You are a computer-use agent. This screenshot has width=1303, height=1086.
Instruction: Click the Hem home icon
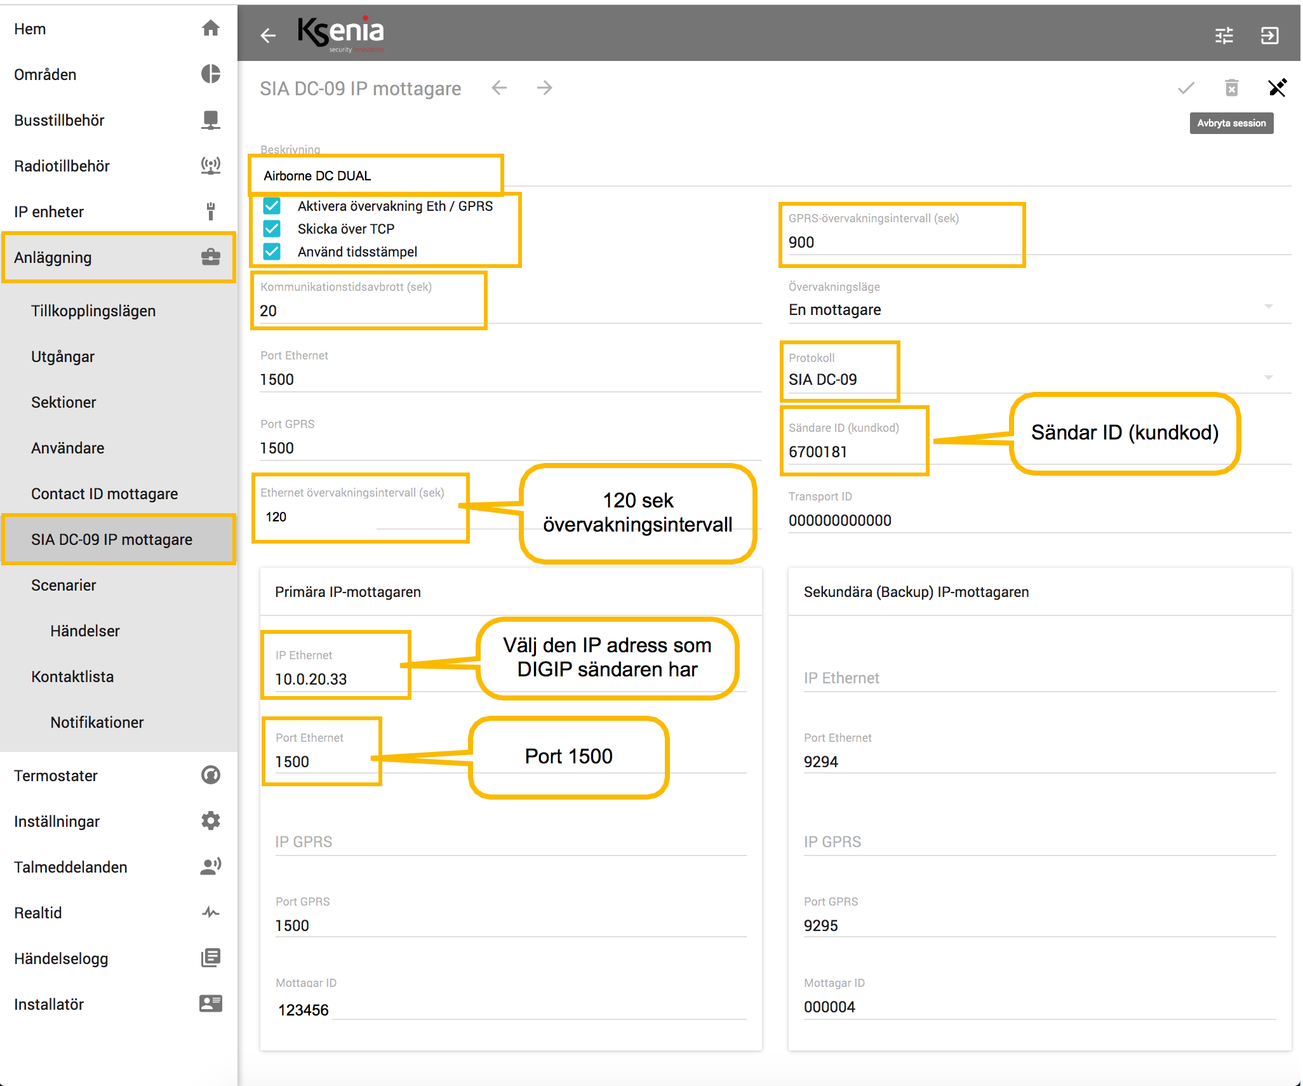[211, 29]
